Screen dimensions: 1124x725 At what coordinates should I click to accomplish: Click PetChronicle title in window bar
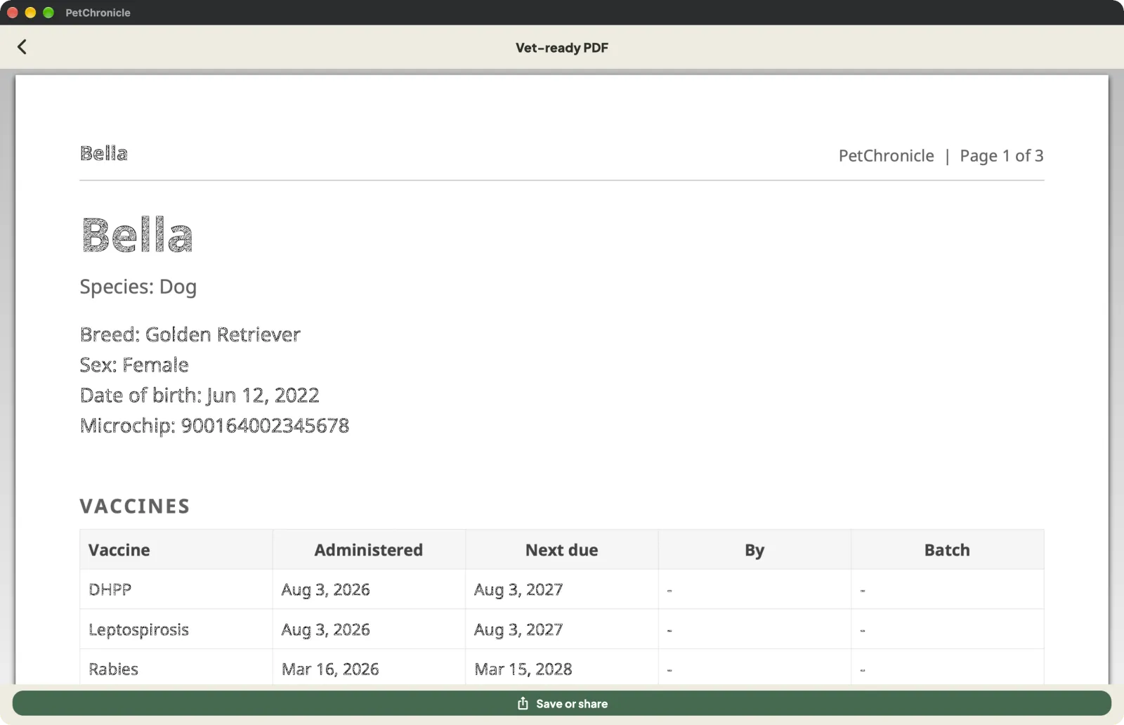pos(98,13)
